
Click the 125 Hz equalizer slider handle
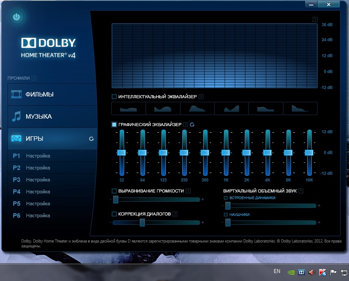pyautogui.click(x=163, y=153)
